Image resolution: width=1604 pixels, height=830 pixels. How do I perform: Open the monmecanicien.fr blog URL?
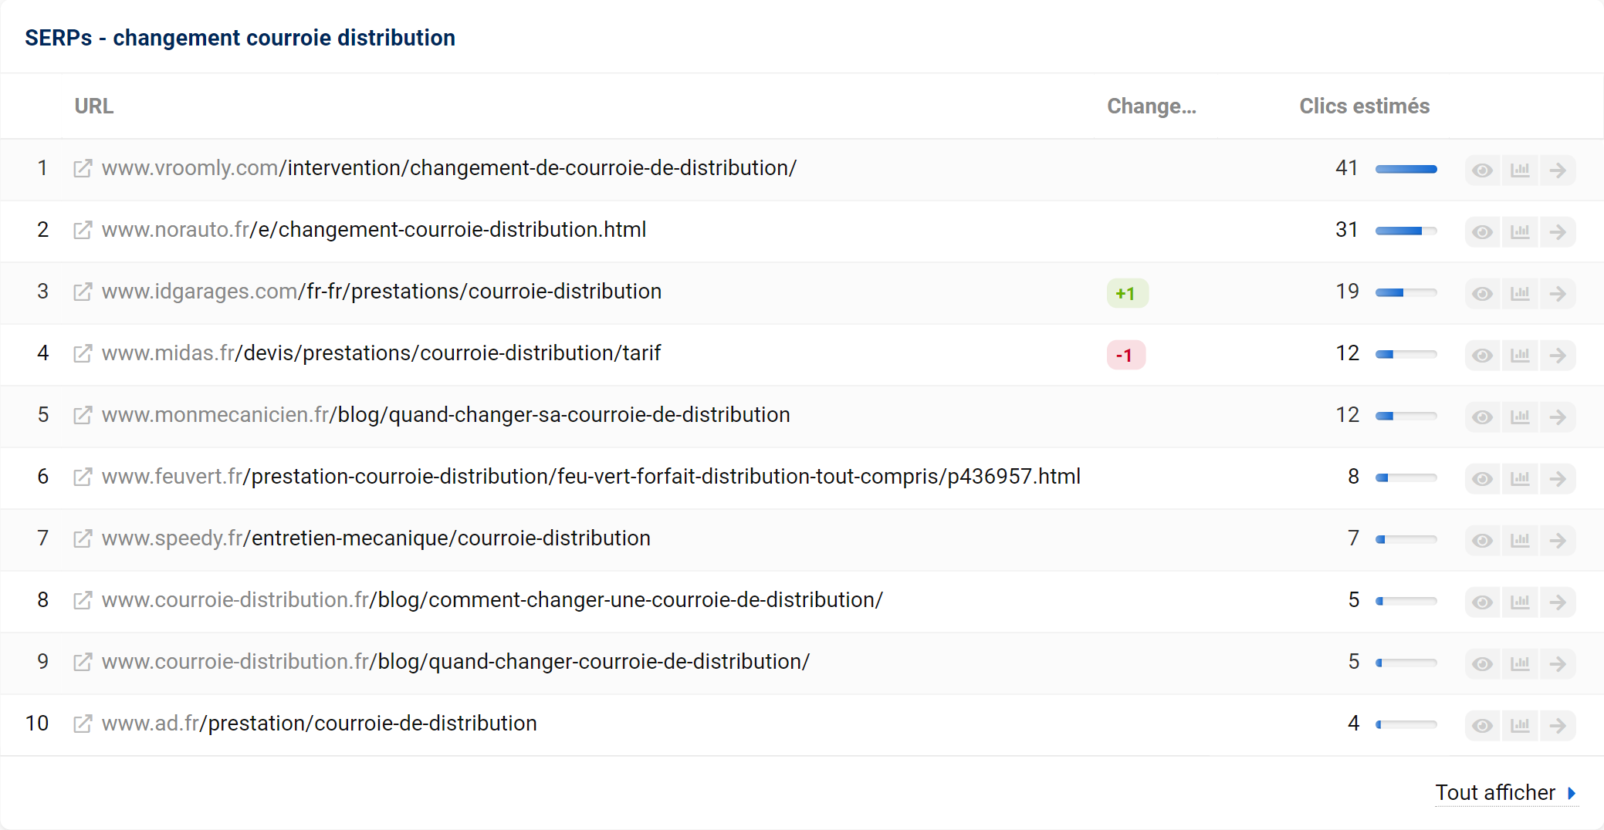click(x=446, y=415)
